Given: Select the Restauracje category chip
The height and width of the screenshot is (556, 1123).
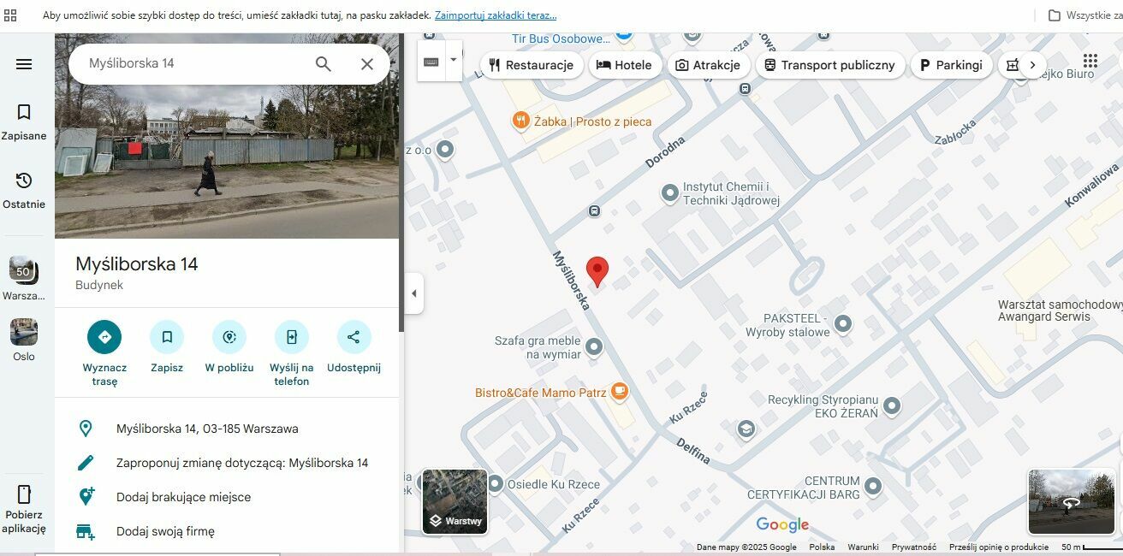Looking at the screenshot, I should coord(531,65).
